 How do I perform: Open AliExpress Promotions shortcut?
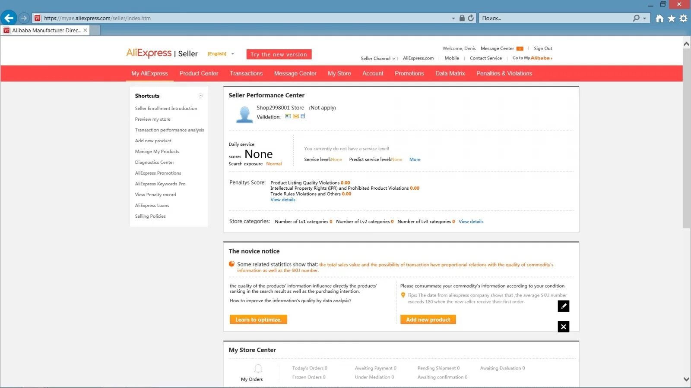click(x=158, y=173)
